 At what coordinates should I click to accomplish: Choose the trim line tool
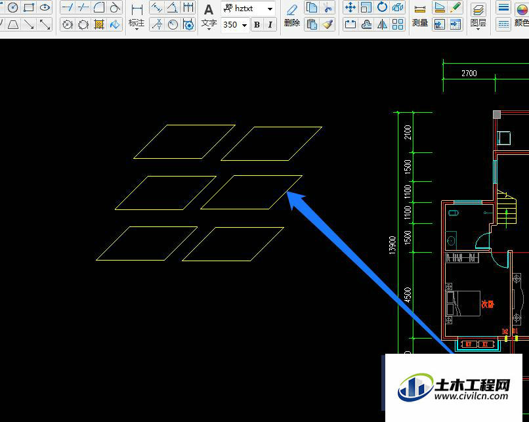point(83,7)
